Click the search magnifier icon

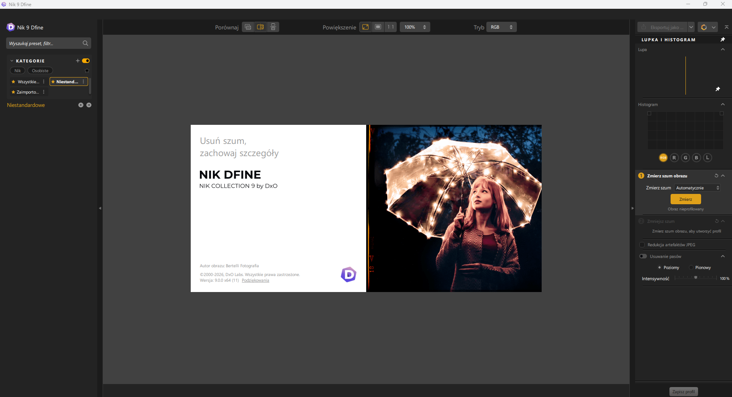[85, 43]
